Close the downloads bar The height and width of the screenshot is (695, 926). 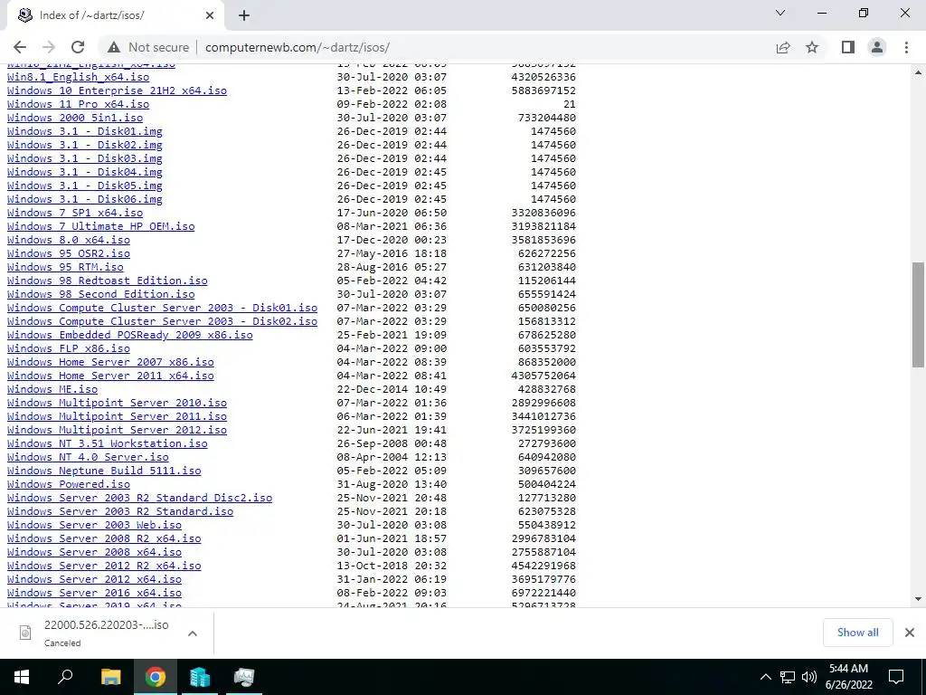pos(910,633)
